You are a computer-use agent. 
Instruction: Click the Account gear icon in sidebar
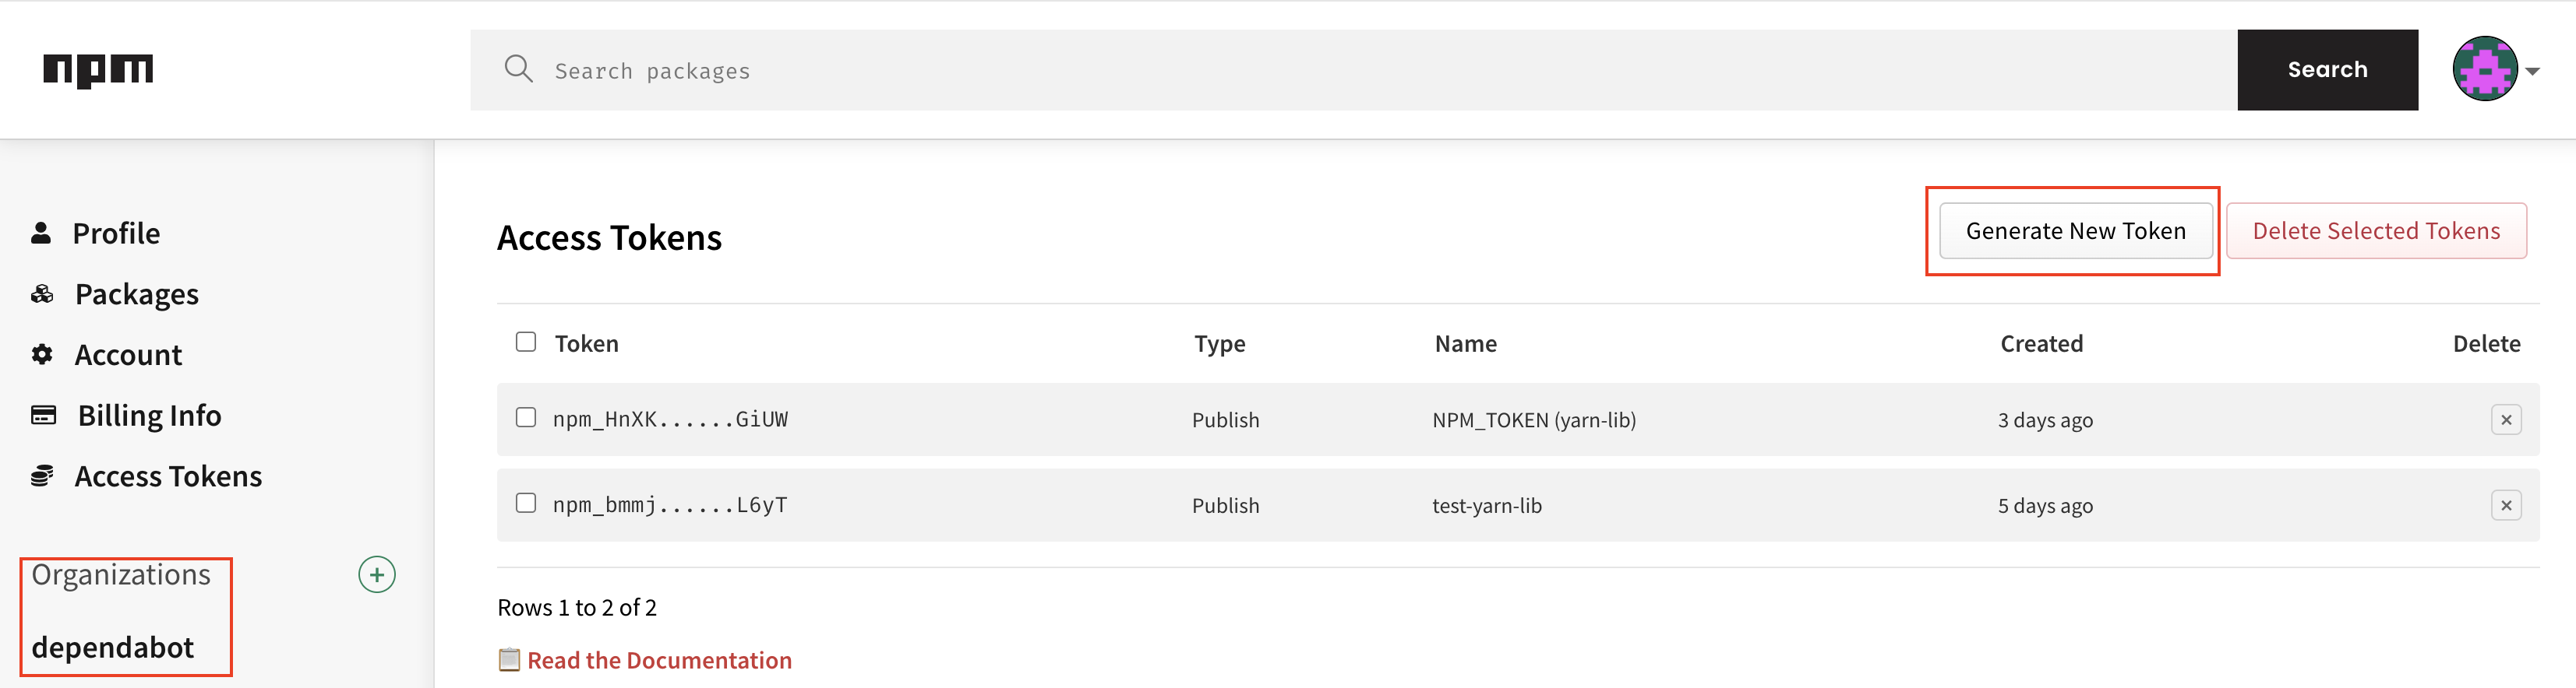coord(42,354)
